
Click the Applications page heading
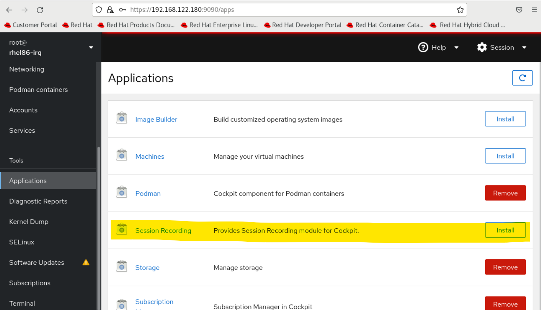click(141, 78)
